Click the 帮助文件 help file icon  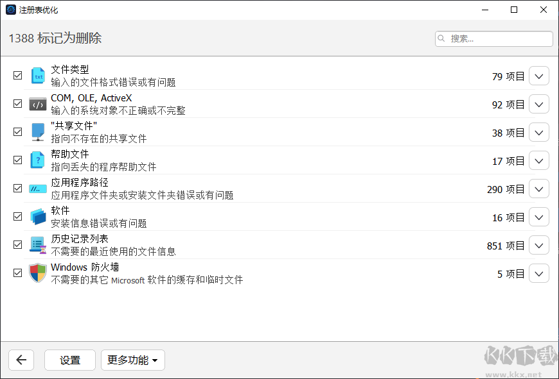(38, 160)
